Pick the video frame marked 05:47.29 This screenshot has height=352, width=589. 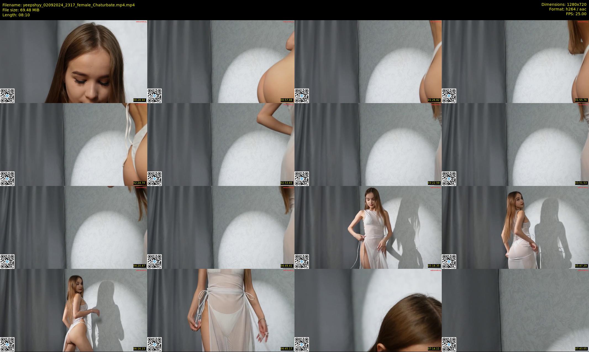tap(515, 227)
